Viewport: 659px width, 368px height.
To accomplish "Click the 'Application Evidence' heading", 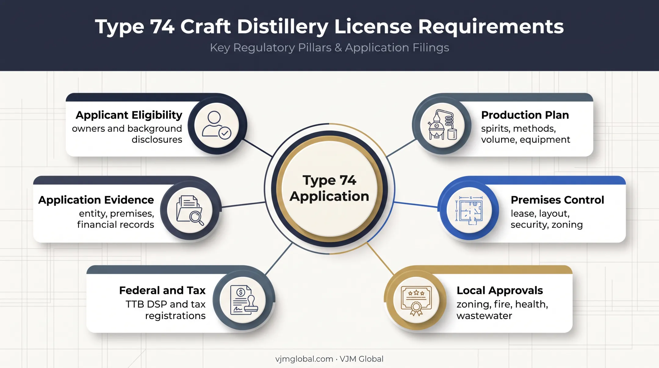I will [96, 200].
